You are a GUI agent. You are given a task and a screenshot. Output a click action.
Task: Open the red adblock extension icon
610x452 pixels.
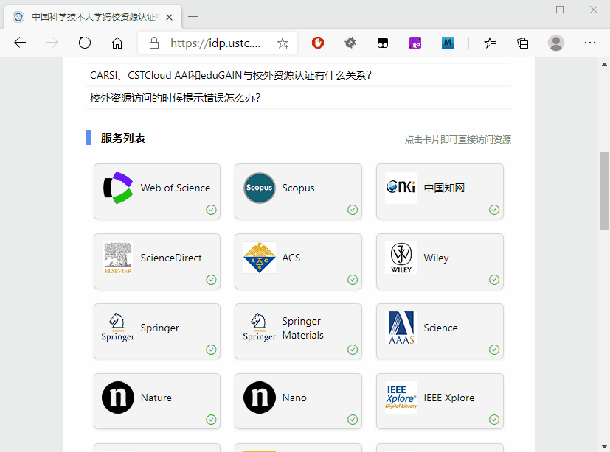point(318,43)
